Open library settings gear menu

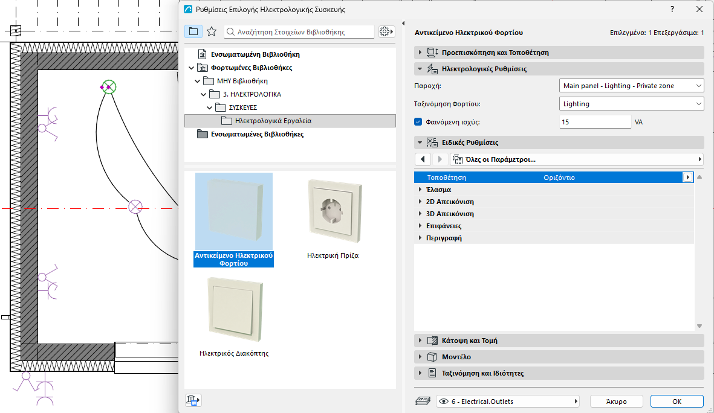click(x=386, y=31)
